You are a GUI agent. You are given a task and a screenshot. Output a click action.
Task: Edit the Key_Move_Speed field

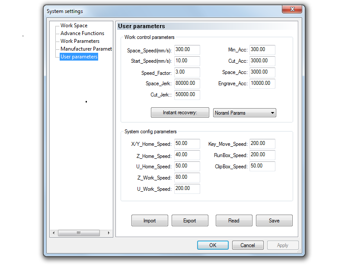(262, 144)
